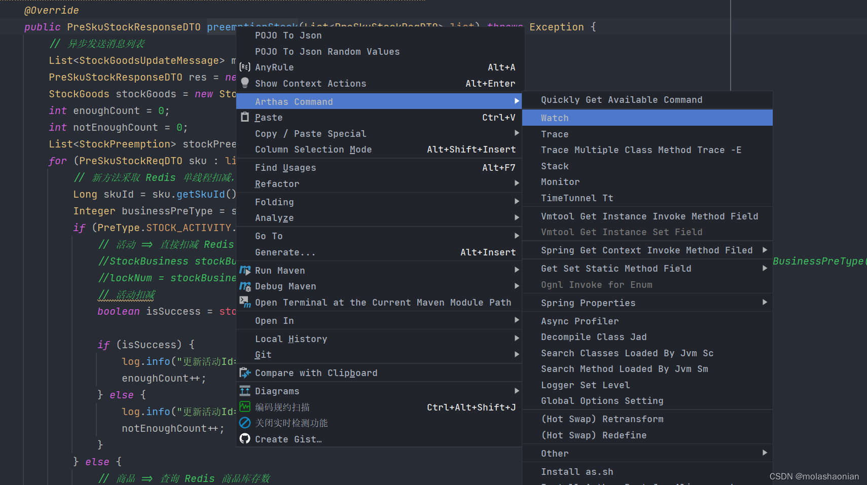
Task: Select Logger Set Level
Action: [x=647, y=385]
